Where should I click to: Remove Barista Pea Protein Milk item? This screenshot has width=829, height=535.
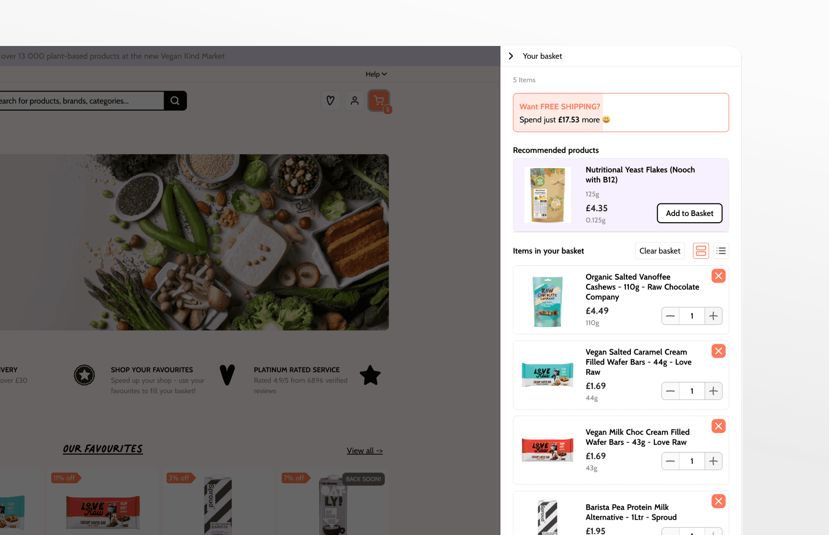[718, 501]
